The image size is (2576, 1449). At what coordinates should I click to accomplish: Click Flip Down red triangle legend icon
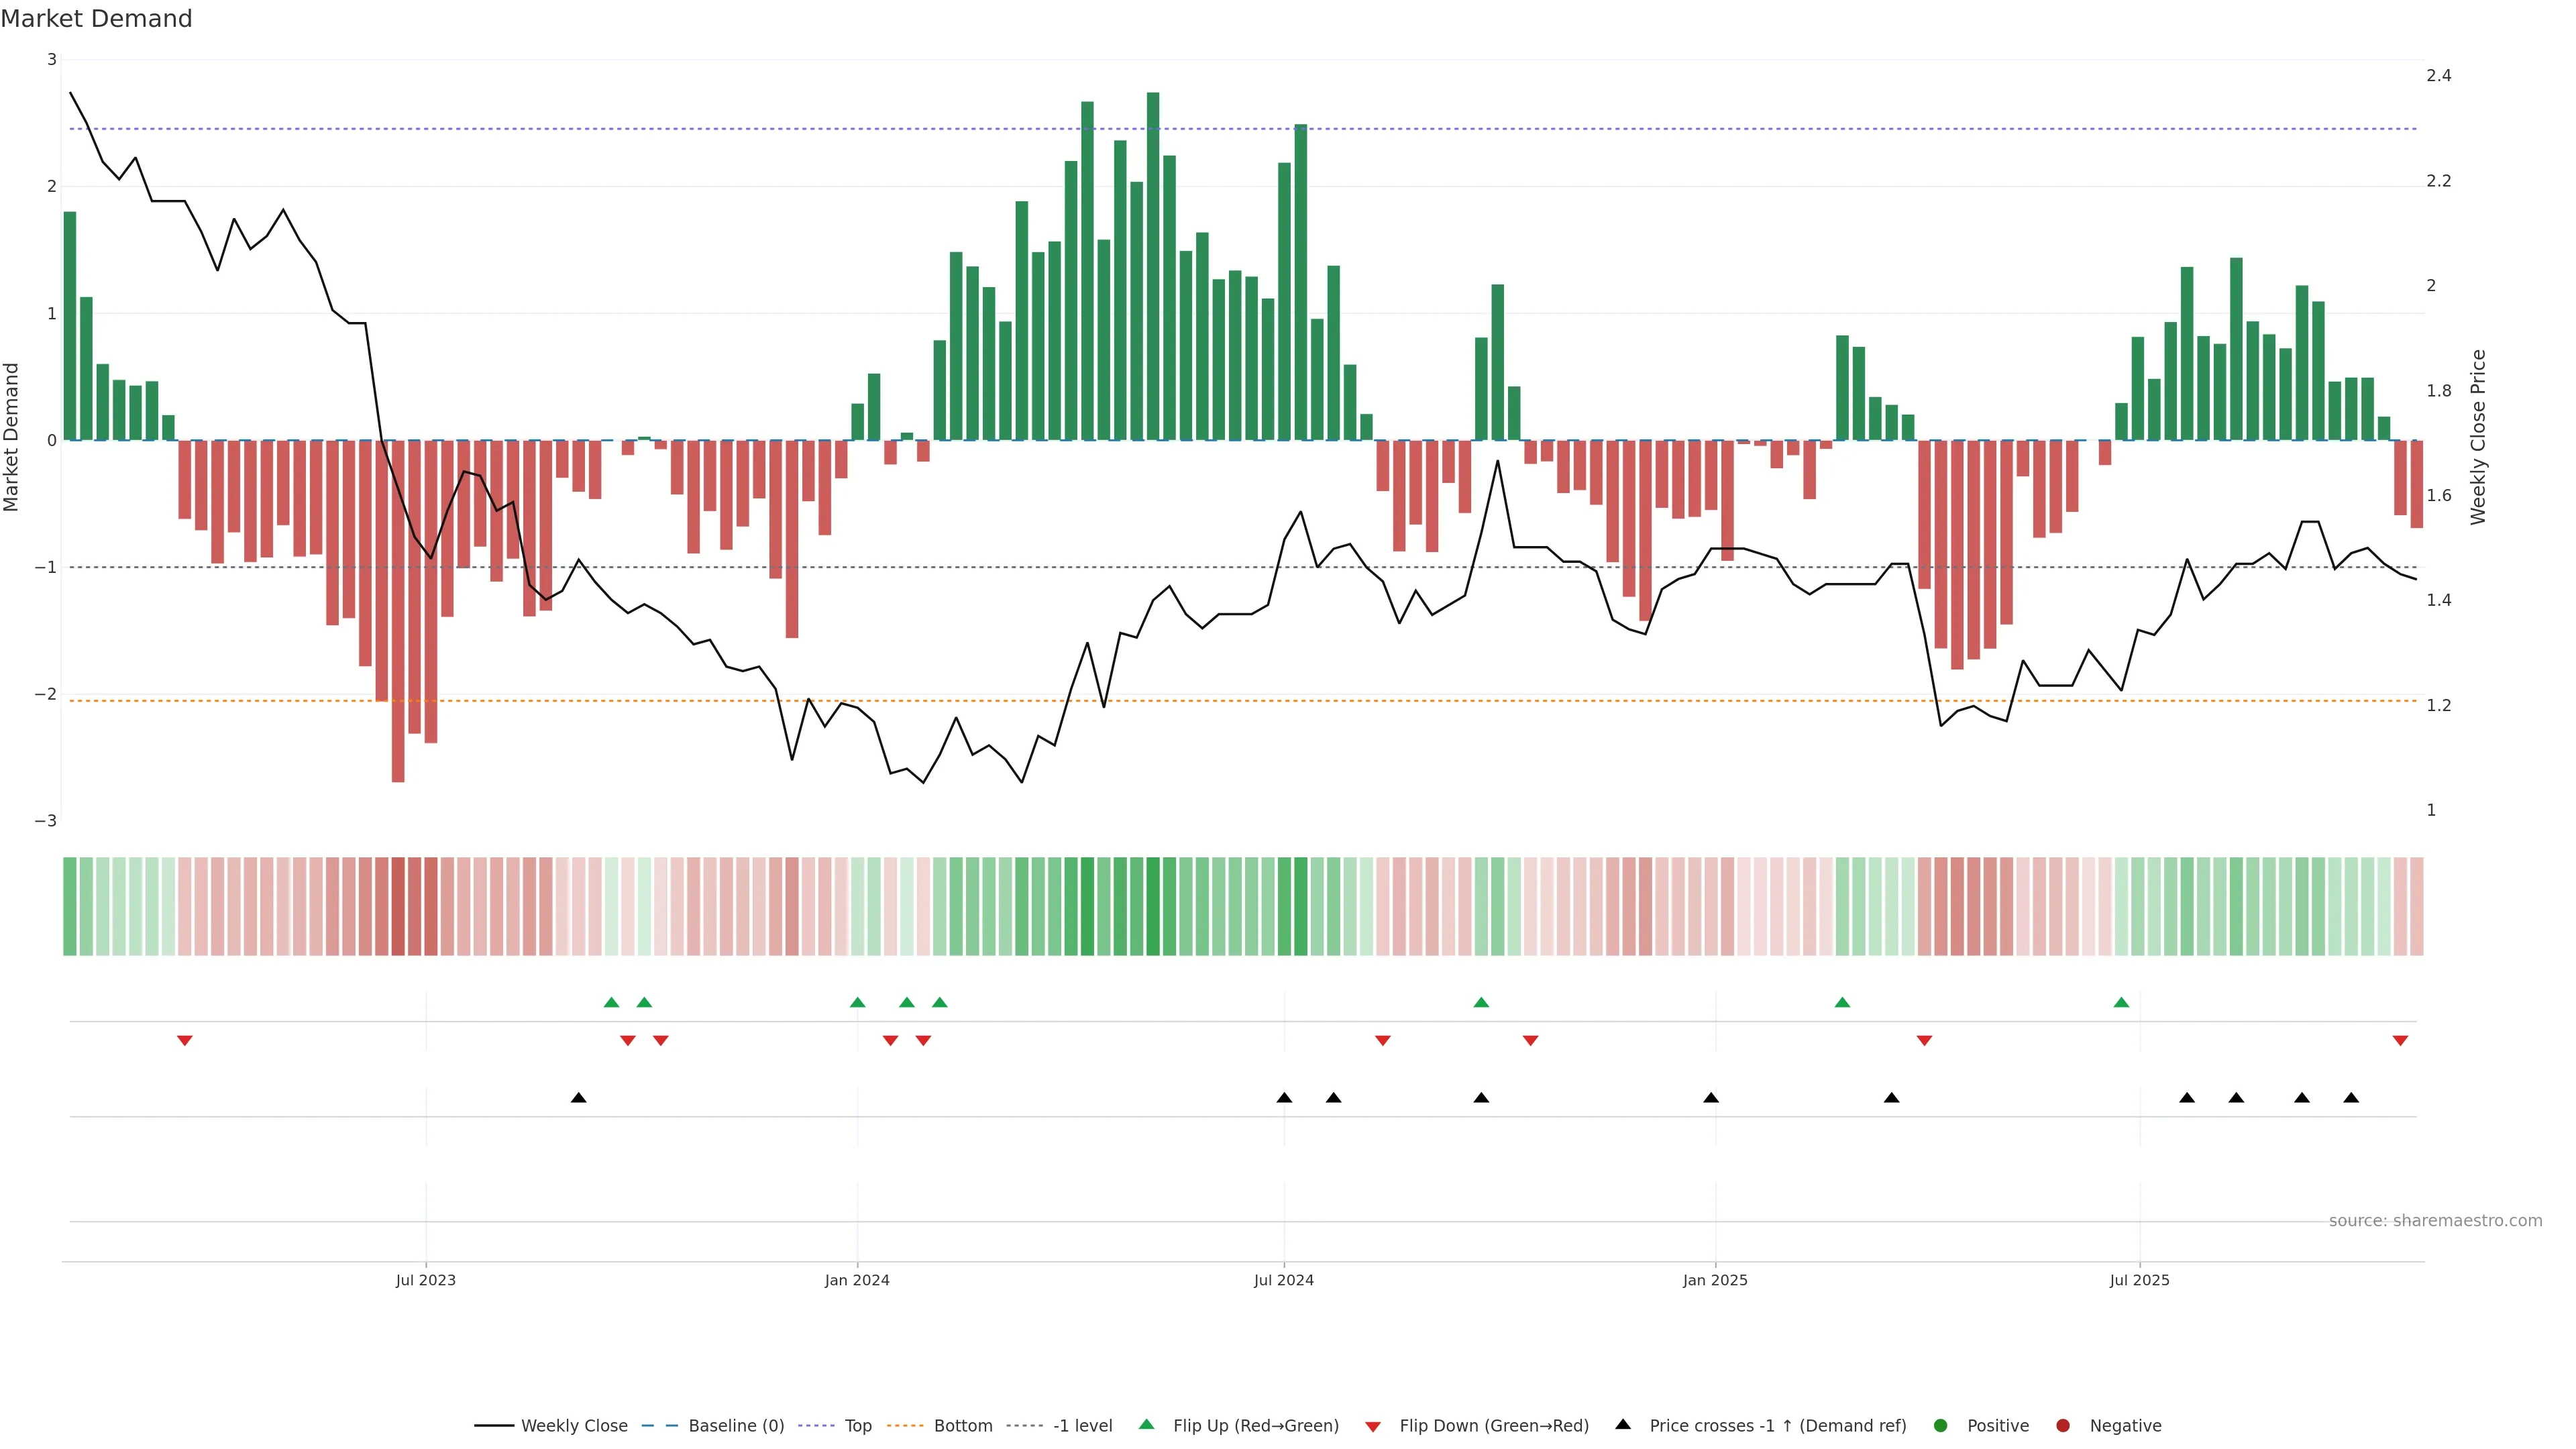click(x=1373, y=1427)
